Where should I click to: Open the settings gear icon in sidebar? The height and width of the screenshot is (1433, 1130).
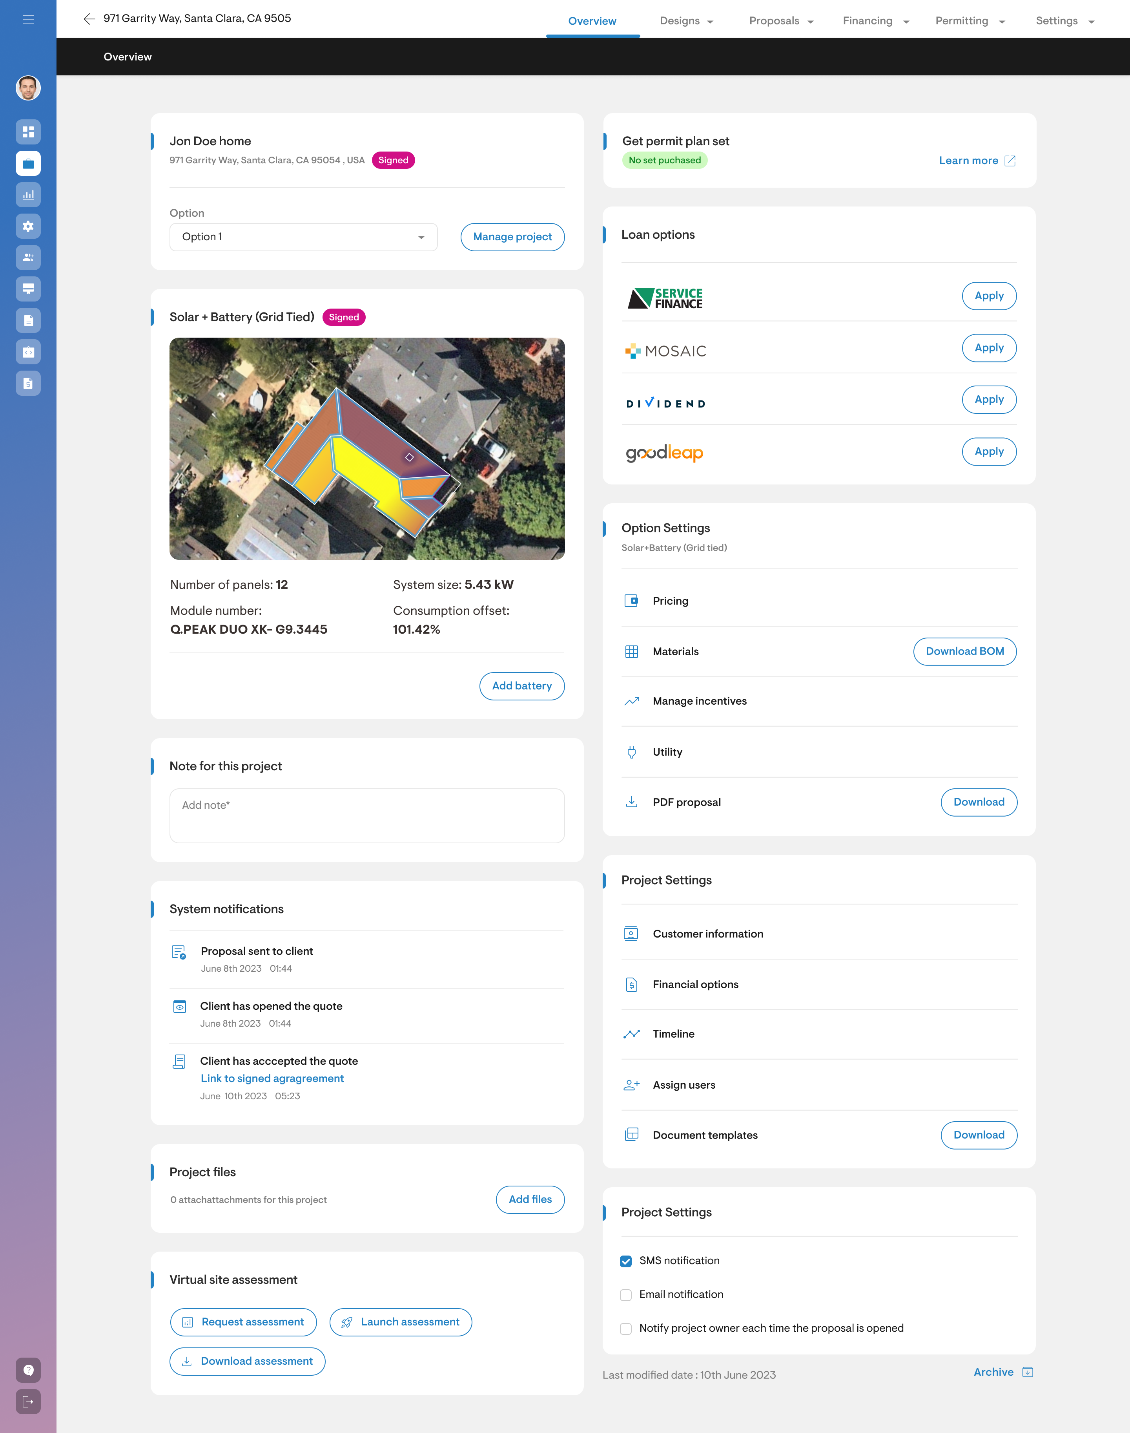point(28,227)
